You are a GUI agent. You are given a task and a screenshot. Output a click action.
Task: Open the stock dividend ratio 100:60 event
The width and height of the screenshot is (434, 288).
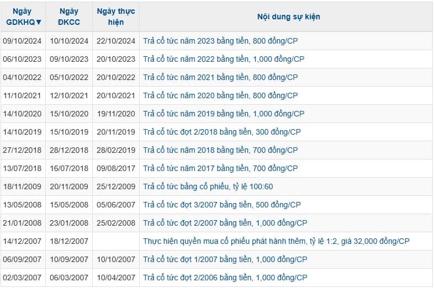coord(208,186)
